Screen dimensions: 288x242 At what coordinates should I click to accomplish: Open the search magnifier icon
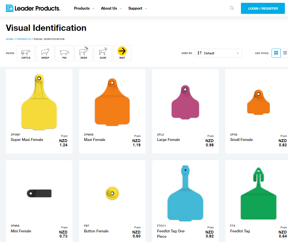(x=232, y=8)
